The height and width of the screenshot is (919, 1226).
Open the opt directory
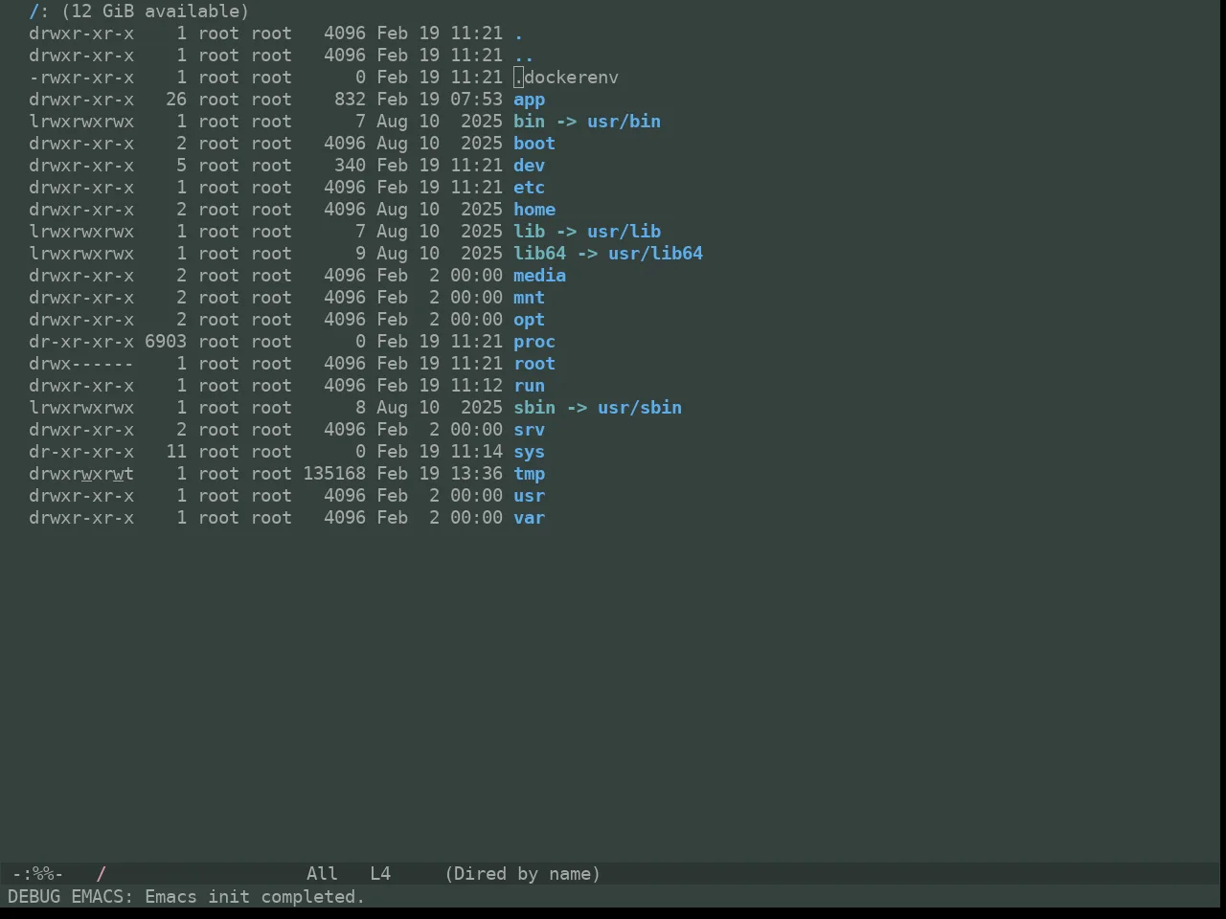(529, 320)
